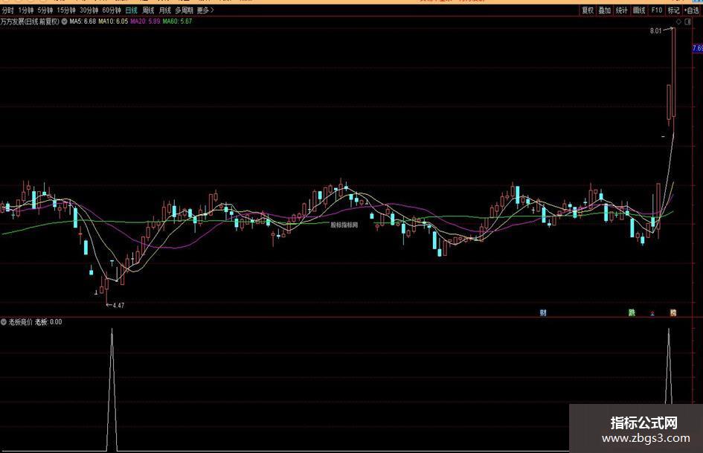This screenshot has width=703, height=453.
Task: Switch to 月线 monthly chart
Action: (x=165, y=10)
